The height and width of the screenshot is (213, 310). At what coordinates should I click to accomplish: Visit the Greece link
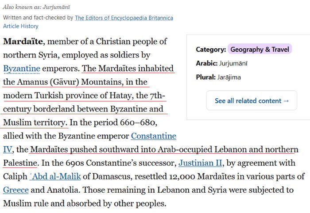pyautogui.click(x=16, y=190)
